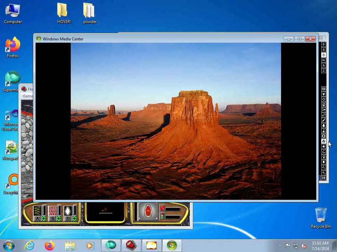Minimize the Windows Media Center window
The image size is (337, 252).
(x=289, y=39)
